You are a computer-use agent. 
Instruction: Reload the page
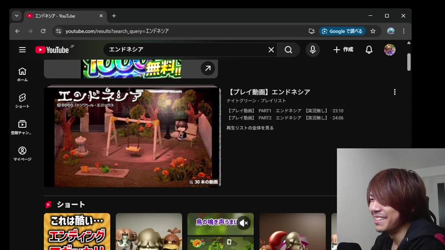click(43, 31)
